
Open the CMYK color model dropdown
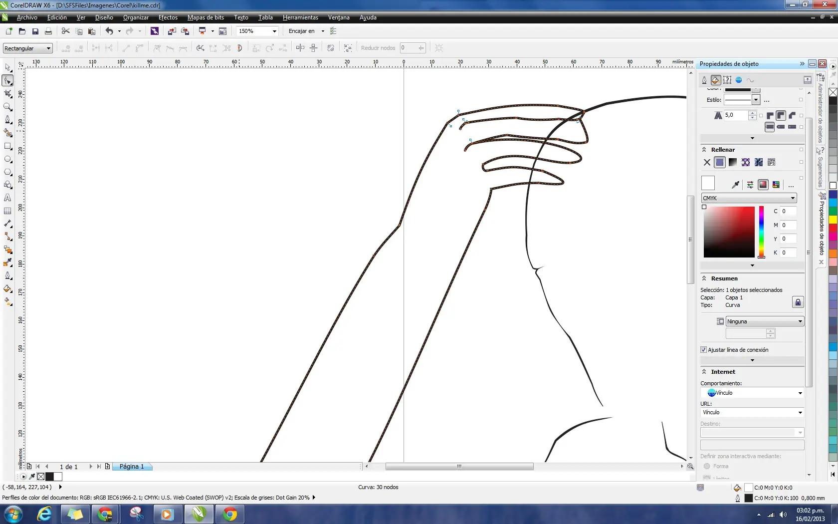749,198
